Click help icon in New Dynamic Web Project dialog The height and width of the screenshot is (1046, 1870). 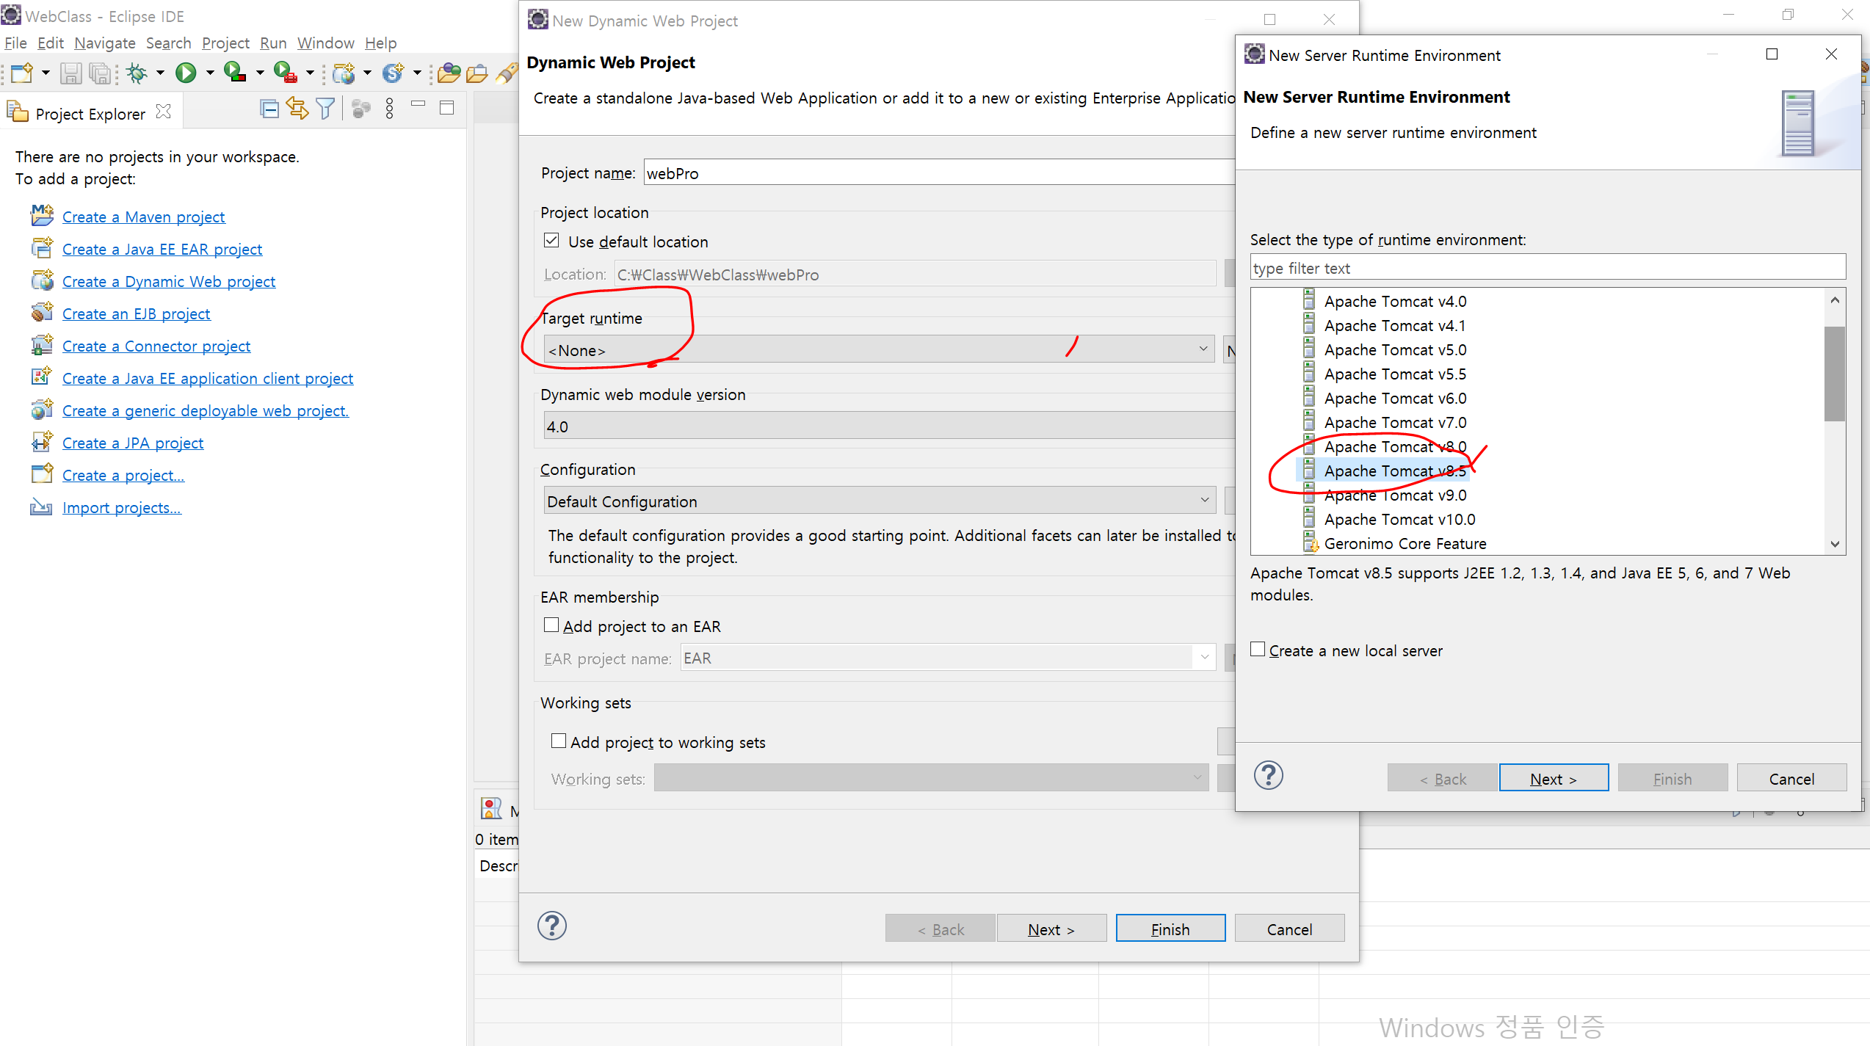[552, 926]
